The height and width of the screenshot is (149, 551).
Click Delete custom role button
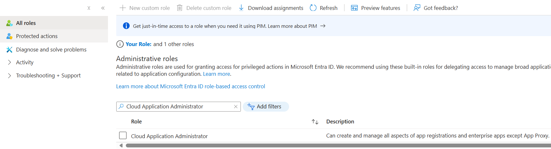pyautogui.click(x=204, y=8)
